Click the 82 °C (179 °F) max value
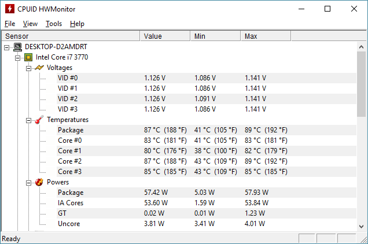The width and height of the screenshot is (368, 244). coord(266,151)
